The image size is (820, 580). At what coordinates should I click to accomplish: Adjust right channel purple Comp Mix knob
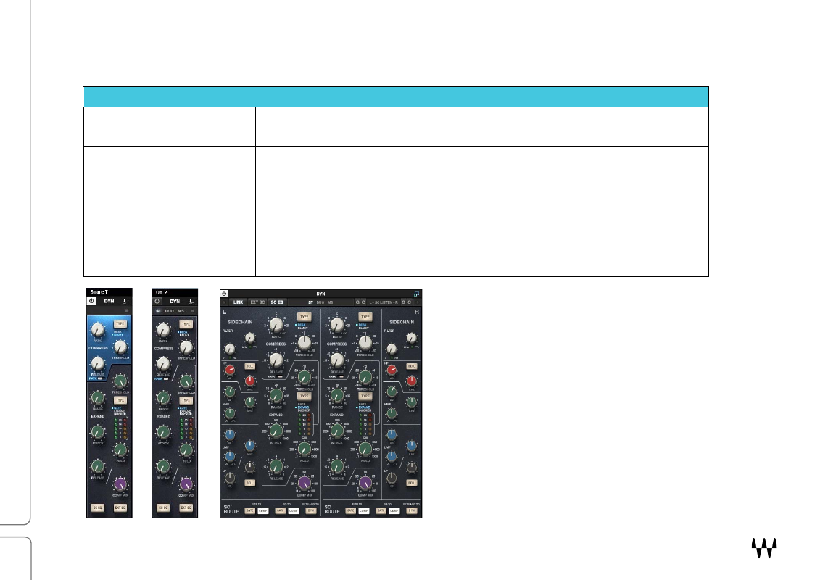tap(365, 483)
